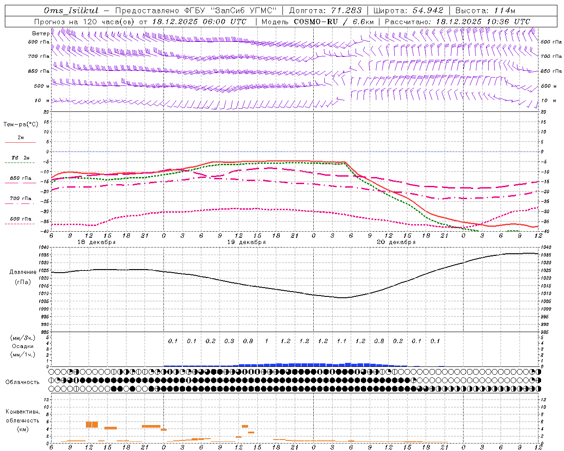Click the Долгота: 71.283 value
The width and height of the screenshot is (564, 451).
point(325,11)
